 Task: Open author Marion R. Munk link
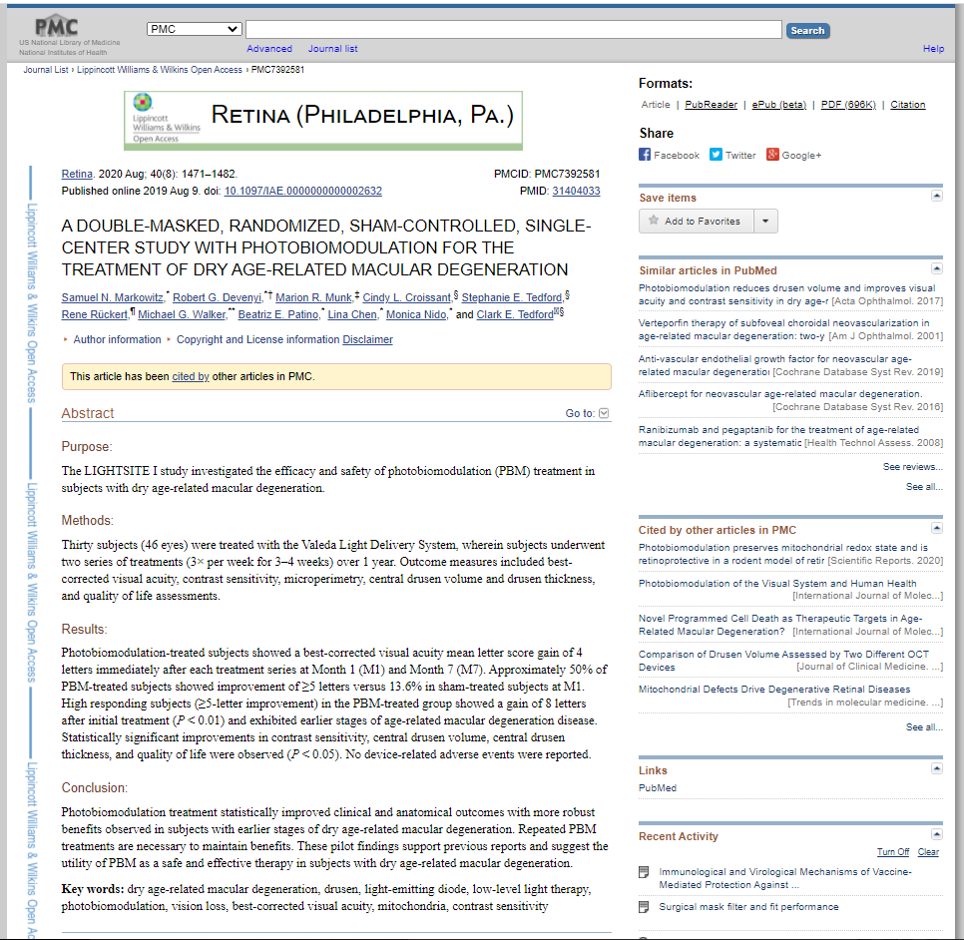(313, 297)
